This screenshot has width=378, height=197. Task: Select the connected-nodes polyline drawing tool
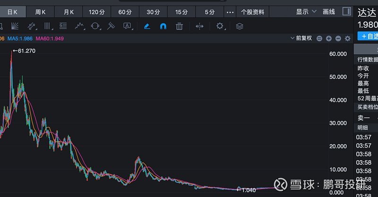coord(32,26)
